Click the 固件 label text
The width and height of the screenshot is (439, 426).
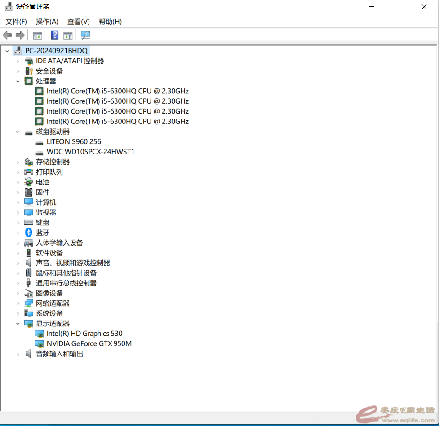coord(43,192)
